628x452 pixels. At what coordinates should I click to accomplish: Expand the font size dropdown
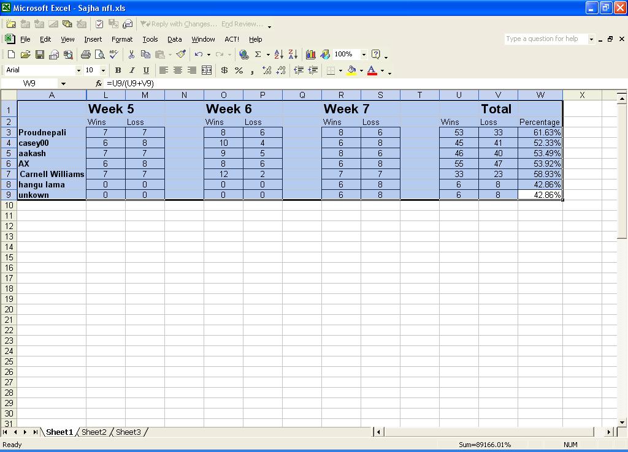(103, 70)
